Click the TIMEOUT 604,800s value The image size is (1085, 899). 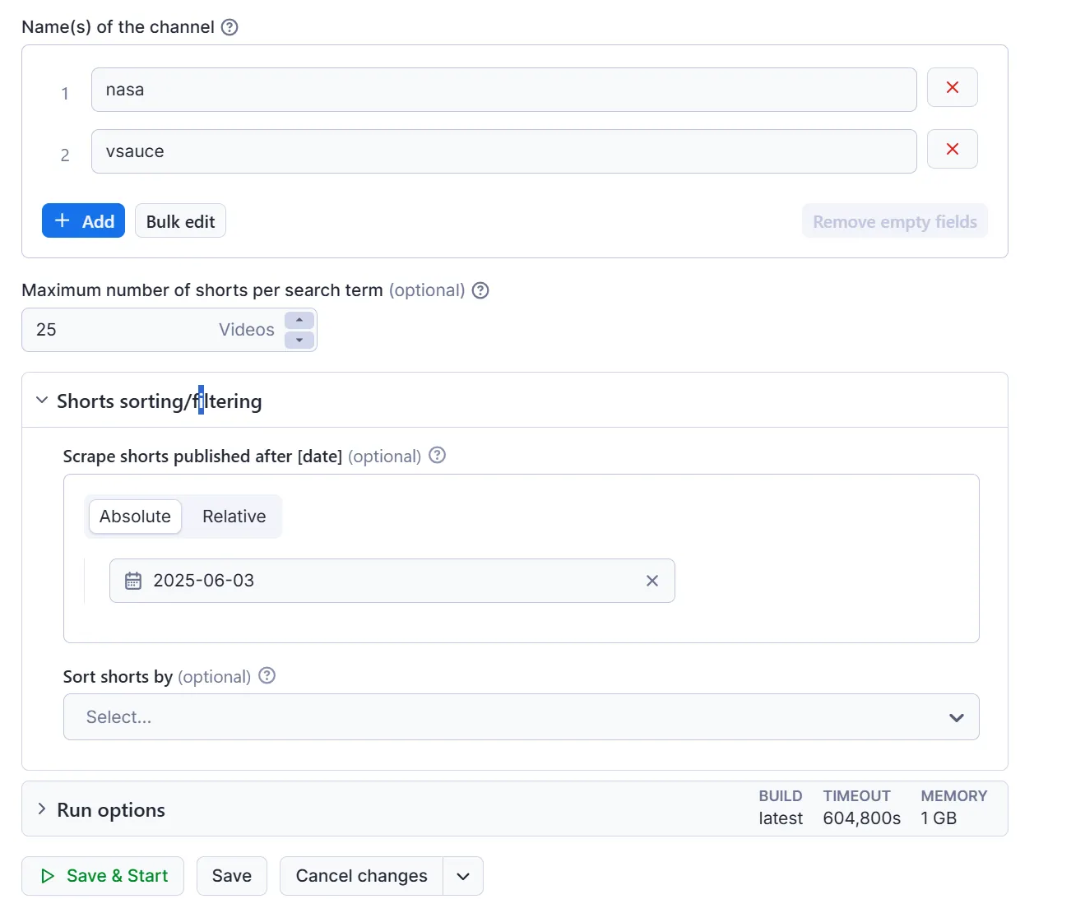[x=861, y=818]
